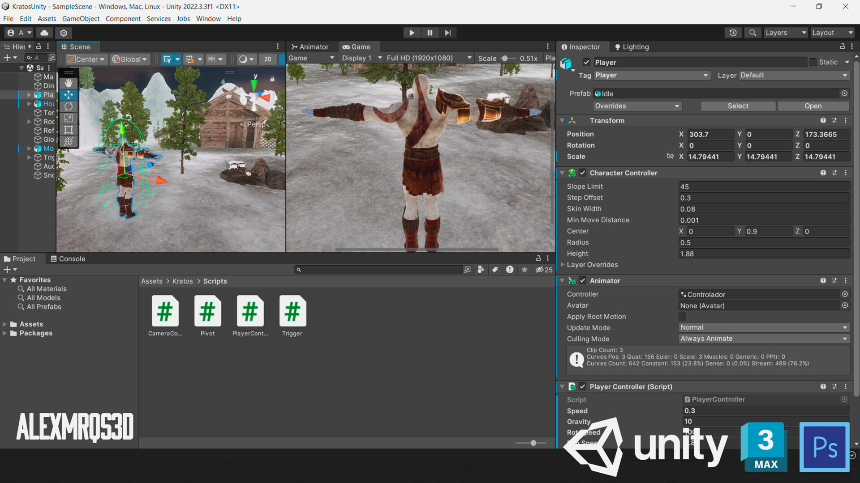Viewport: 860px width, 483px height.
Task: Enable Apply Root Motion in the Animator
Action: (x=682, y=316)
